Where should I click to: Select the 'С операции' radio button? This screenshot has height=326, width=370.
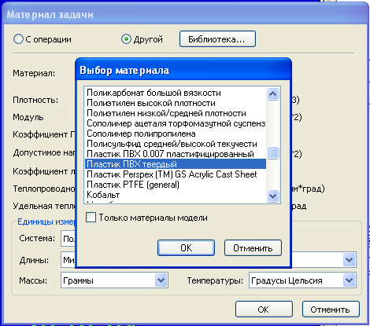click(x=18, y=39)
